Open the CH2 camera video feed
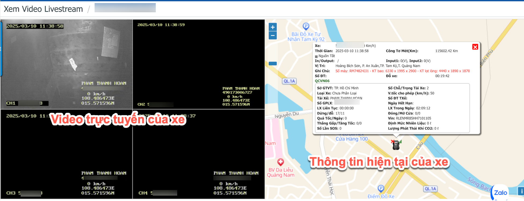Viewport: 524px width, 201px height. pos(199,64)
